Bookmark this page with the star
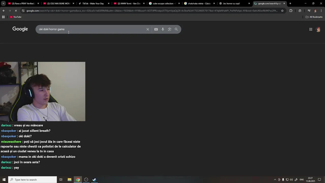Viewport: 325px width, 183px height. point(282,11)
